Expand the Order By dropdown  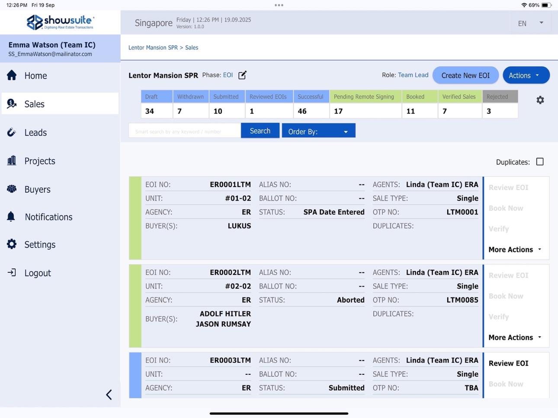pos(318,131)
